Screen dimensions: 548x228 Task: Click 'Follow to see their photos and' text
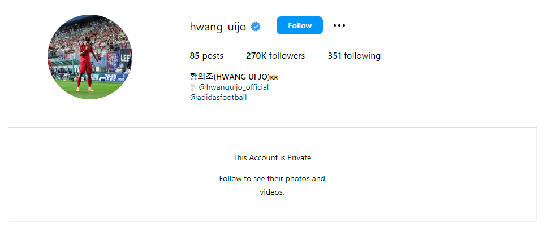272,178
